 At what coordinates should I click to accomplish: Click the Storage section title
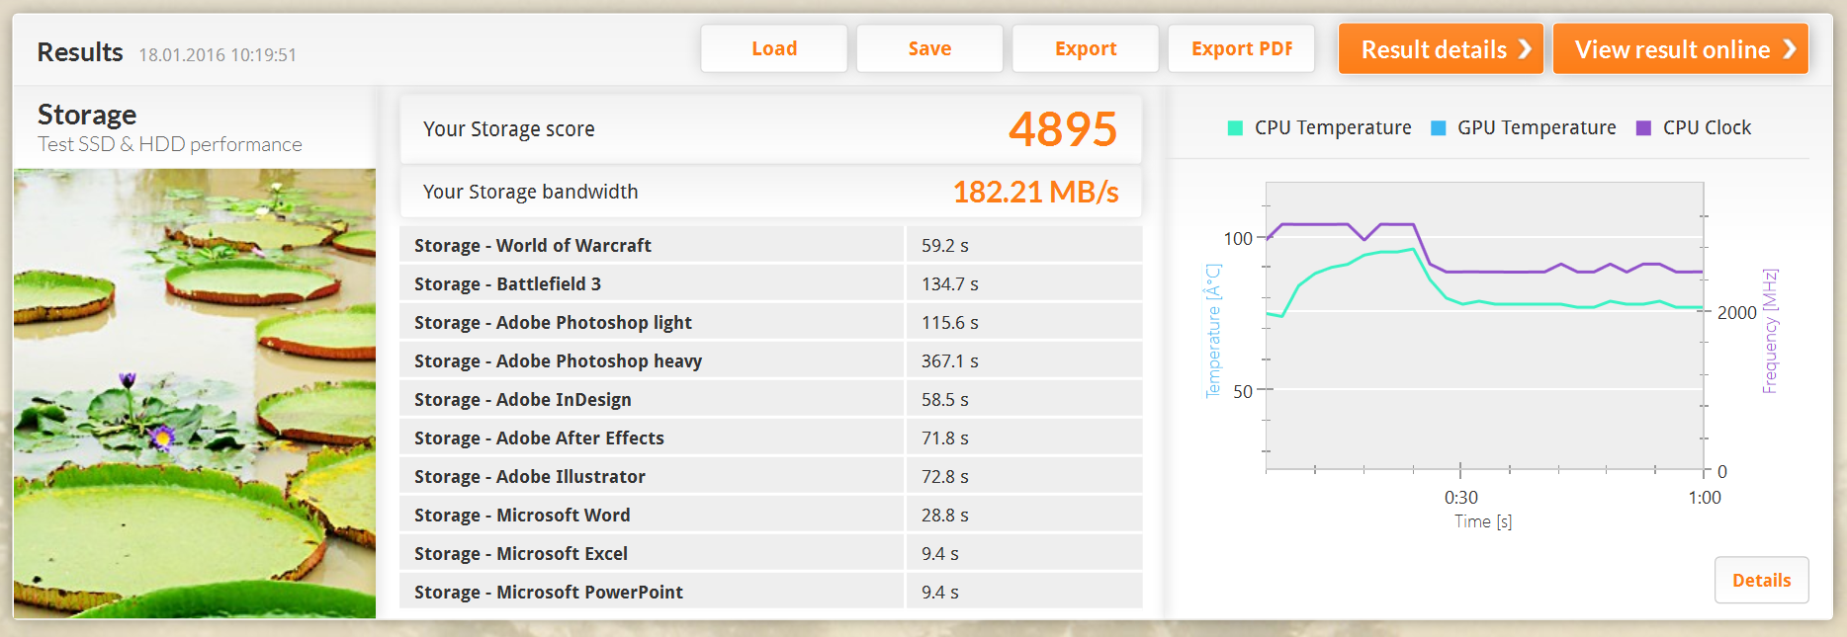tap(87, 115)
